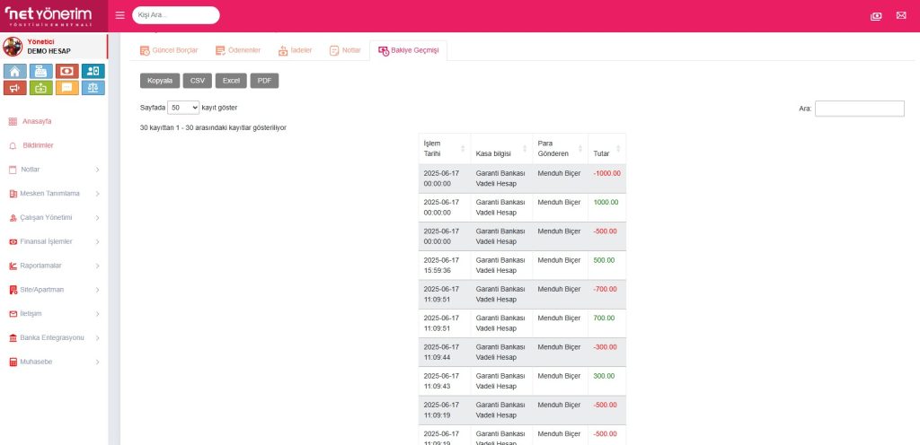Open the balance scales shortcut tile
This screenshot has width=920, height=445.
click(x=93, y=88)
